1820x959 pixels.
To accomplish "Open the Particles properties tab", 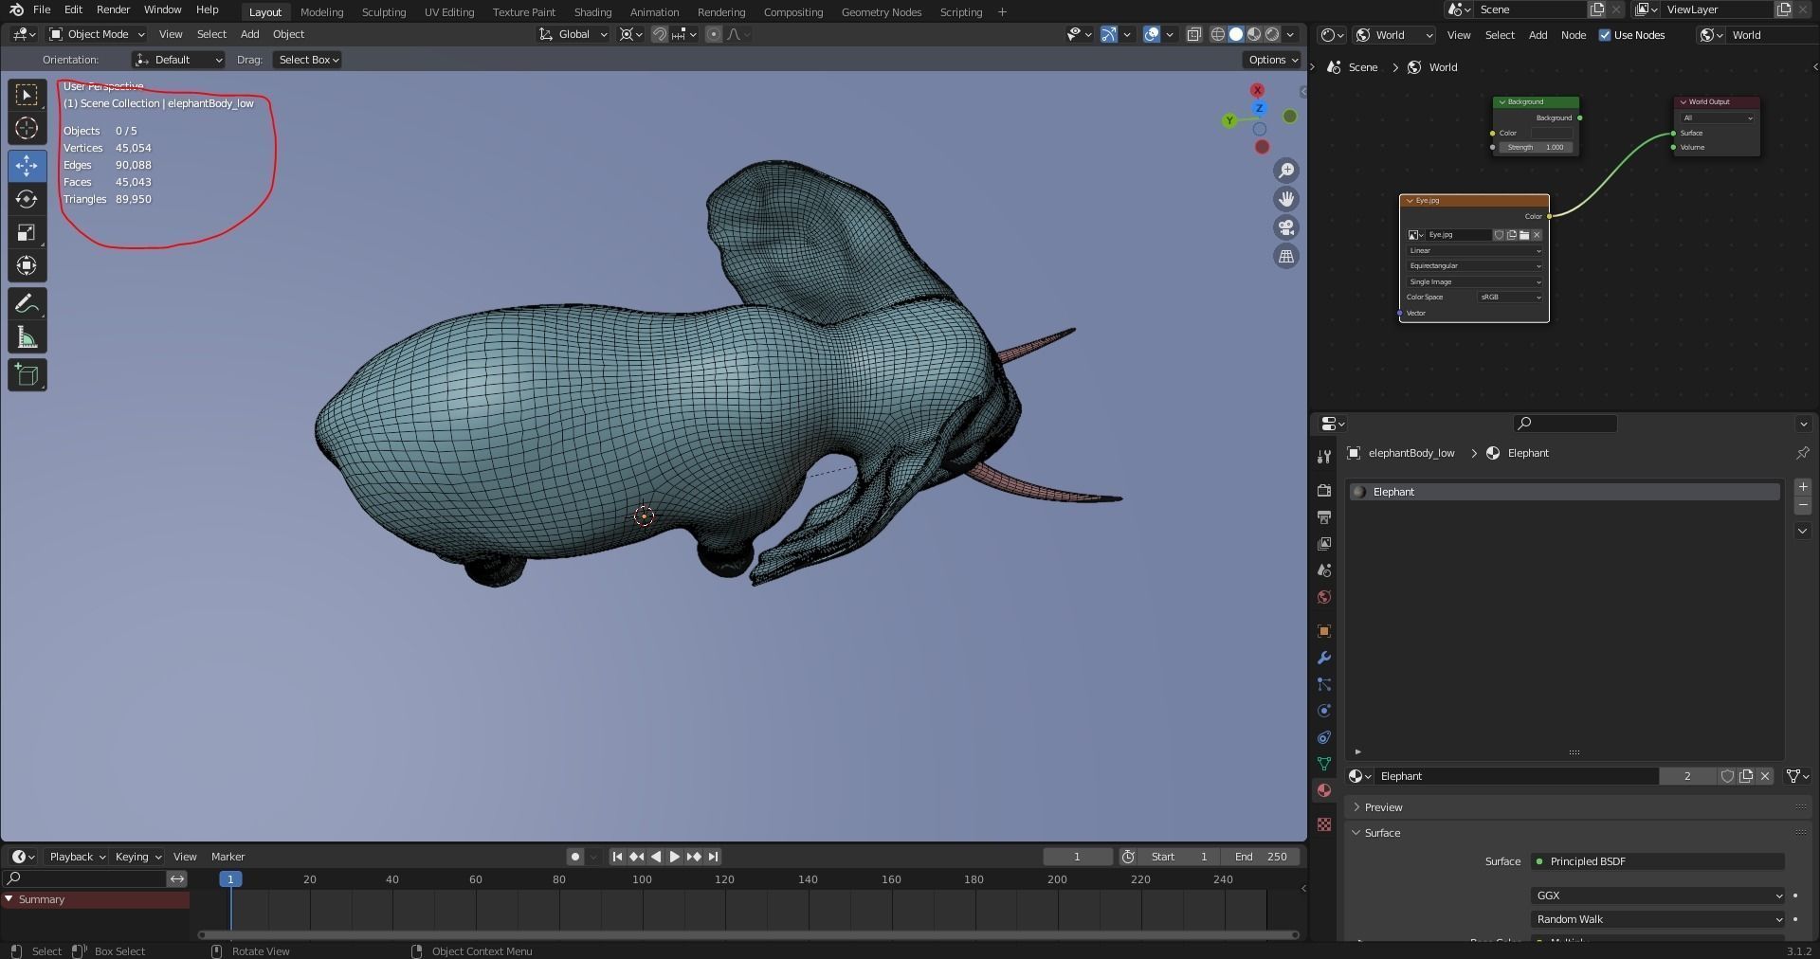I will pos(1324,684).
